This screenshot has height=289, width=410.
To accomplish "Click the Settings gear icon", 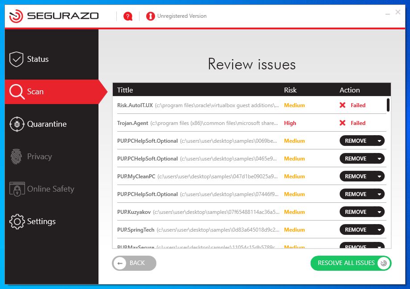I will (17, 221).
